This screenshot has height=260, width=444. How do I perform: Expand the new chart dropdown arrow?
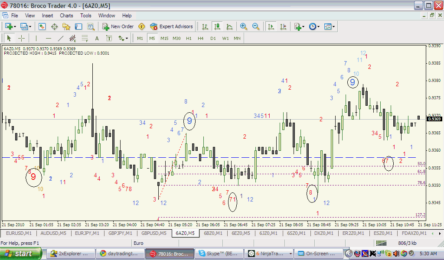click(15, 26)
